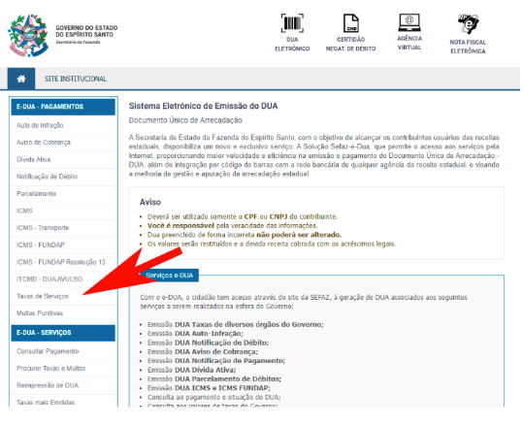Open the plain ICMS sidebar link

[24, 211]
